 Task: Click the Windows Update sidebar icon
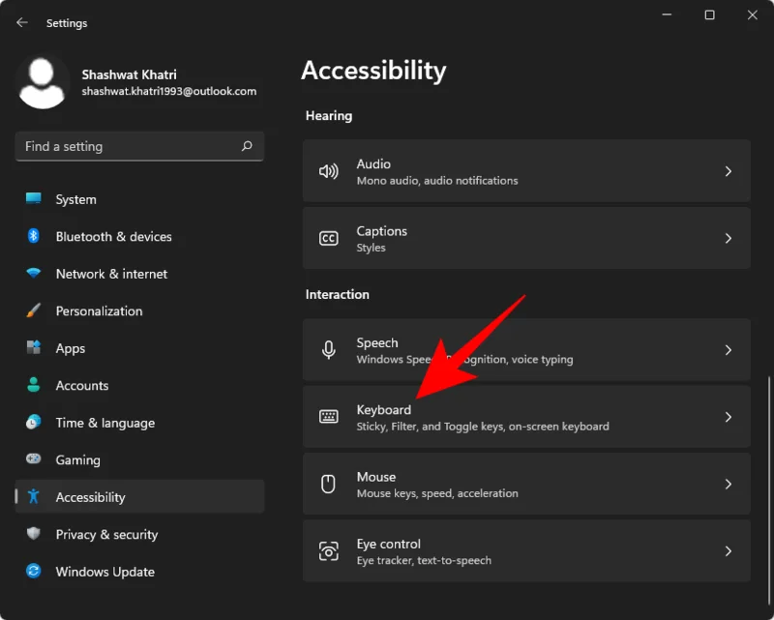(32, 572)
